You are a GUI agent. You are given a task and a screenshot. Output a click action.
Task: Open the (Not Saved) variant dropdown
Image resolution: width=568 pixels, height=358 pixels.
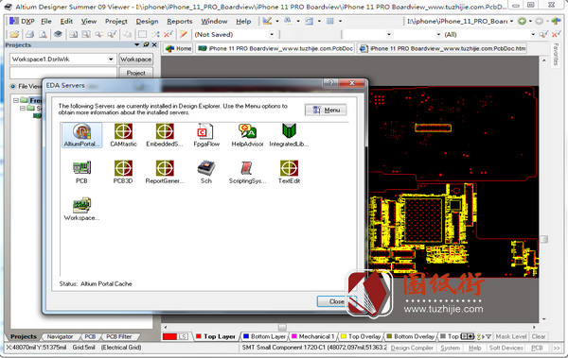pyautogui.click(x=272, y=35)
